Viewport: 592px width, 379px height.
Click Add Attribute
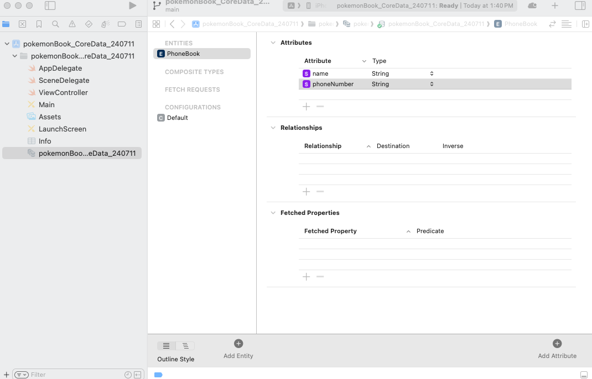pyautogui.click(x=557, y=349)
